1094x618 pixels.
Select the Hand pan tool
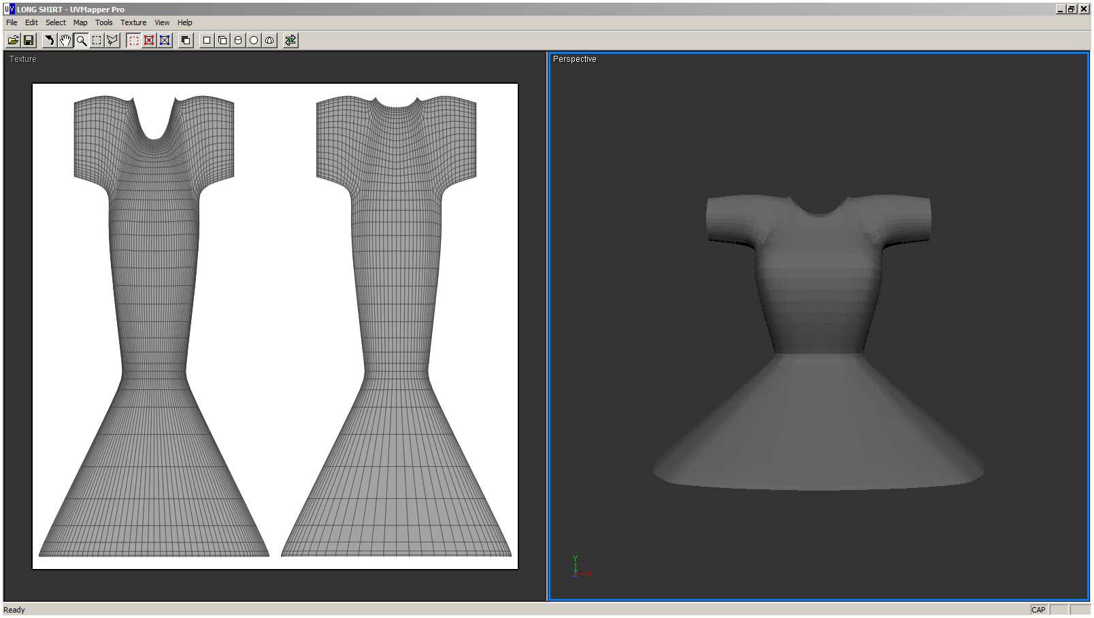[x=65, y=41]
